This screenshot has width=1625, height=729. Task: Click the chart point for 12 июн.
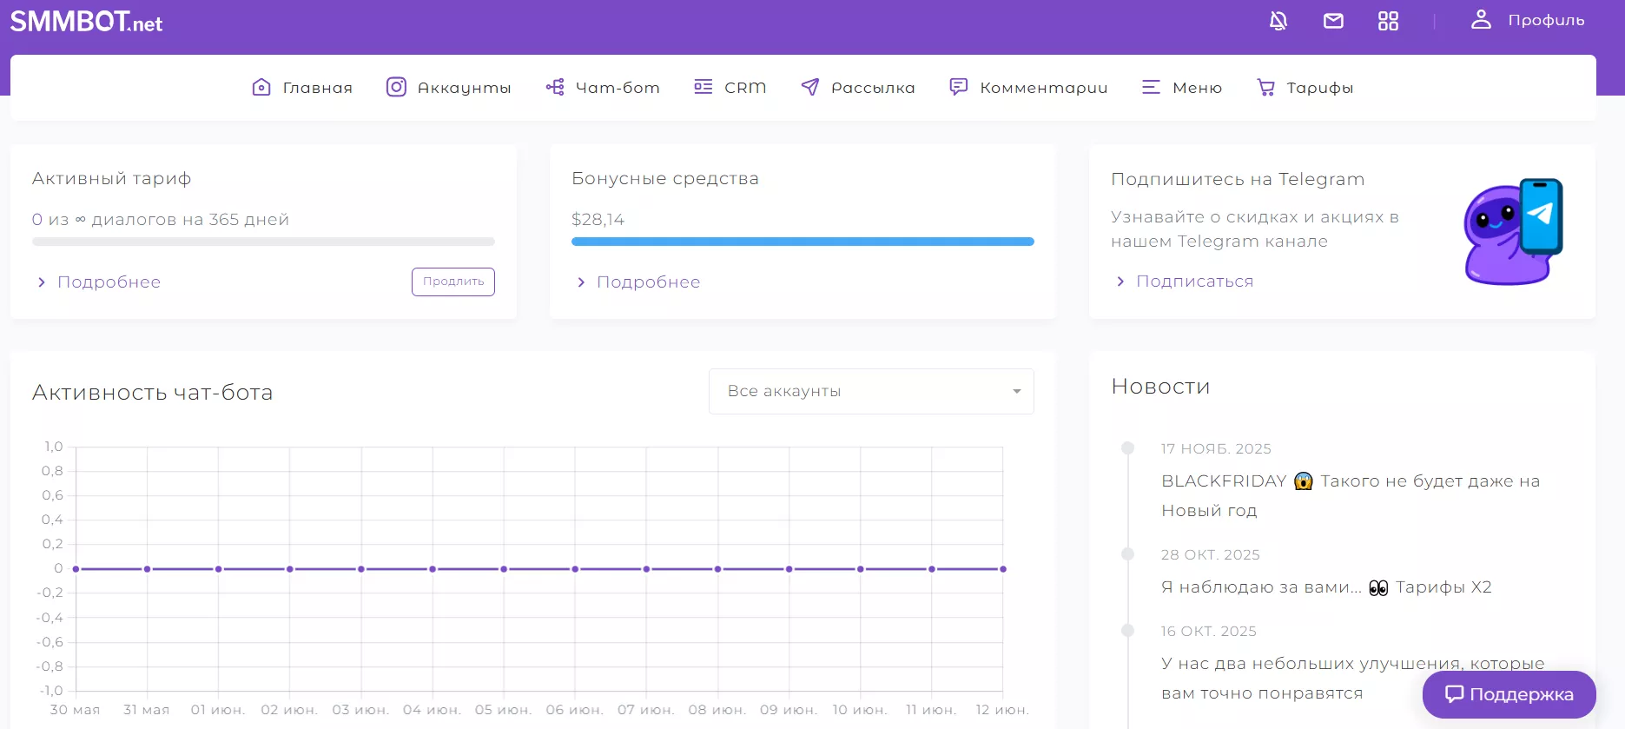[1003, 569]
